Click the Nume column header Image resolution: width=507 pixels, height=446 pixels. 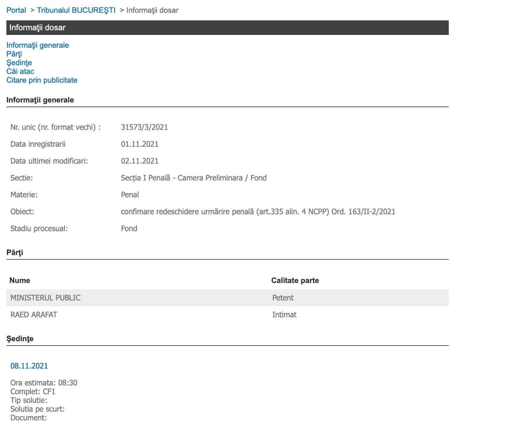20,280
